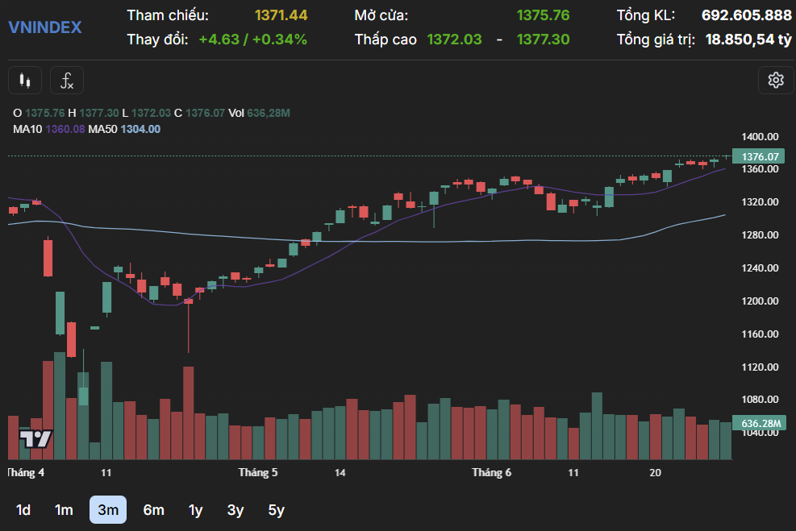This screenshot has height=531, width=796.
Task: Click the total value 18.850,54 tỷ
Action: (748, 39)
